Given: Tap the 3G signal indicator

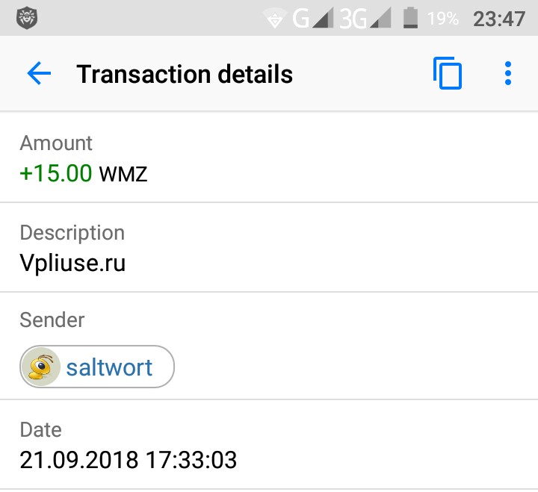Looking at the screenshot, I should click(365, 18).
